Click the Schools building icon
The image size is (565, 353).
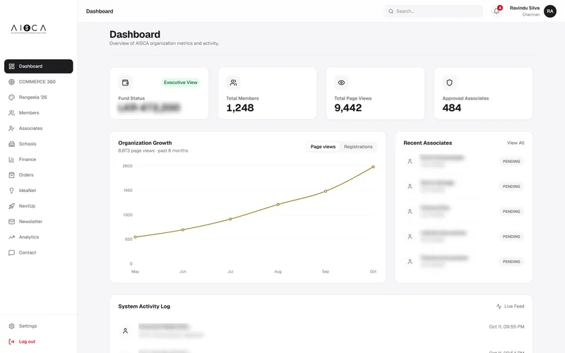[x=11, y=144]
